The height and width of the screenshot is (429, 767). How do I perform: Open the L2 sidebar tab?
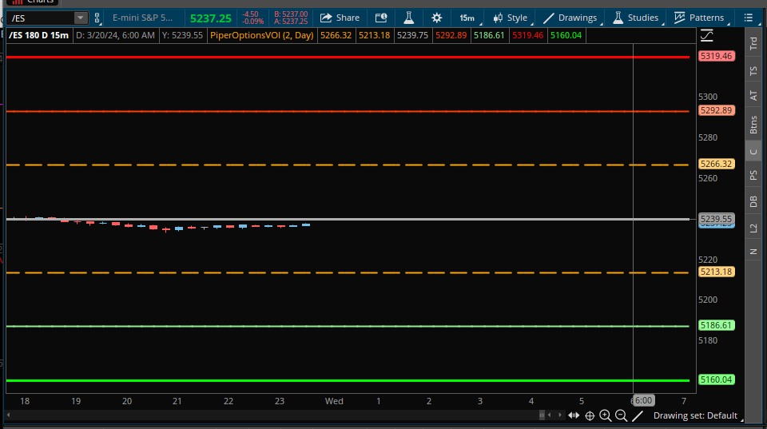pos(753,228)
